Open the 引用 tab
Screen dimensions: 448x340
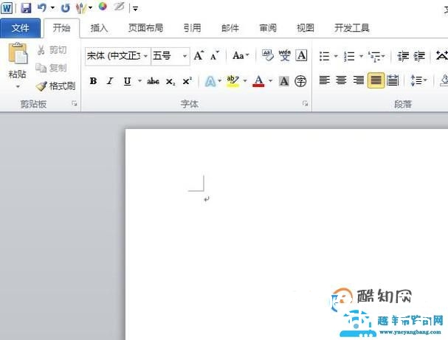193,28
